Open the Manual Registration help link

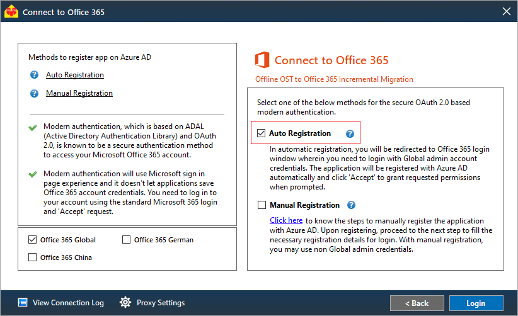click(79, 93)
